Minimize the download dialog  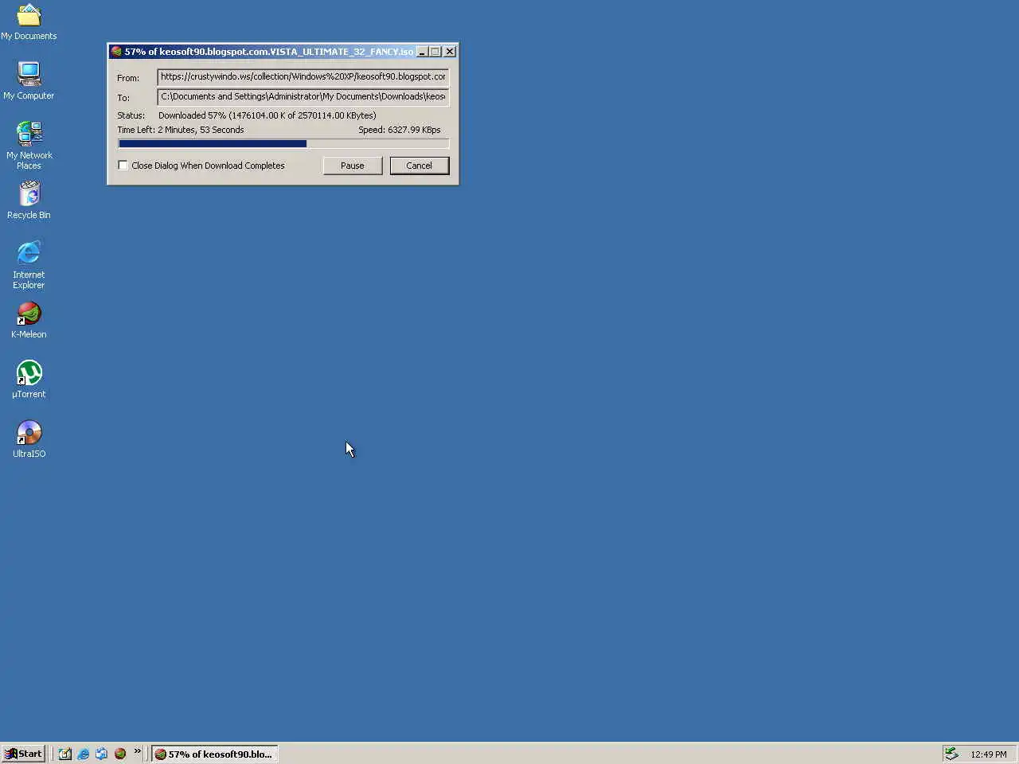(x=423, y=52)
